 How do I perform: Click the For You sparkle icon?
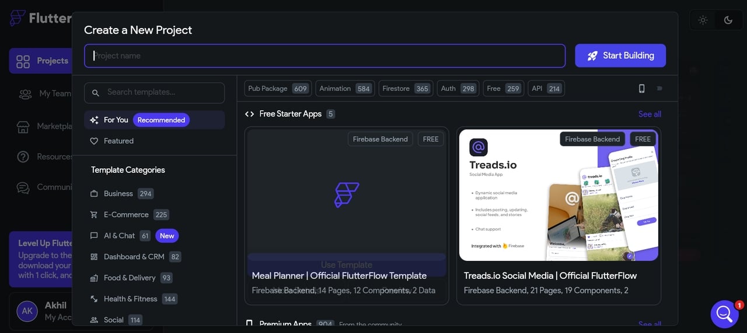pyautogui.click(x=94, y=120)
